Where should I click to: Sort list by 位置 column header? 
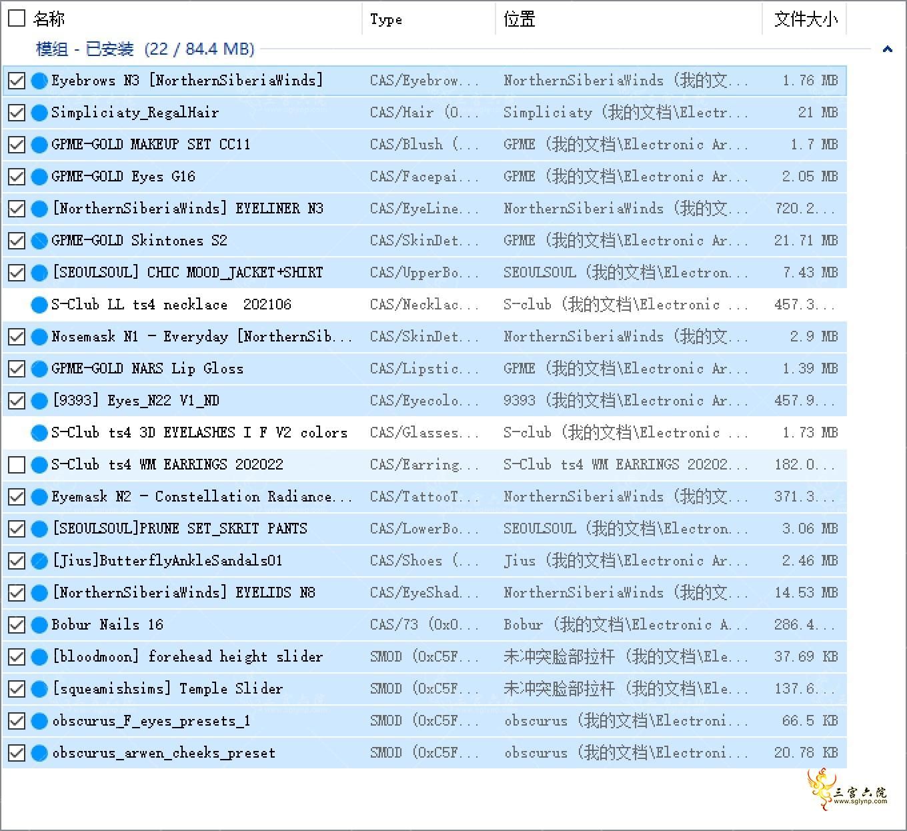click(520, 19)
